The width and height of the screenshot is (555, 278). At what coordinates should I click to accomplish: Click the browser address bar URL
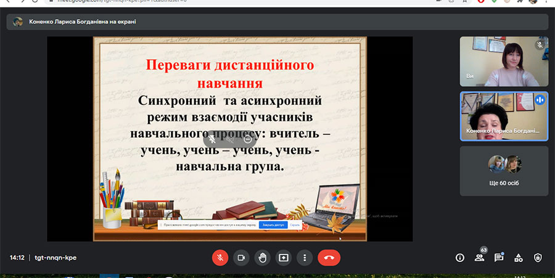point(122,1)
